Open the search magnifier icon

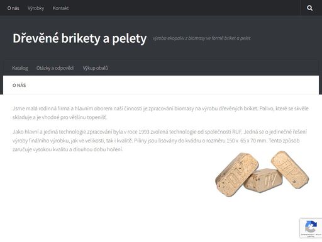click(310, 8)
